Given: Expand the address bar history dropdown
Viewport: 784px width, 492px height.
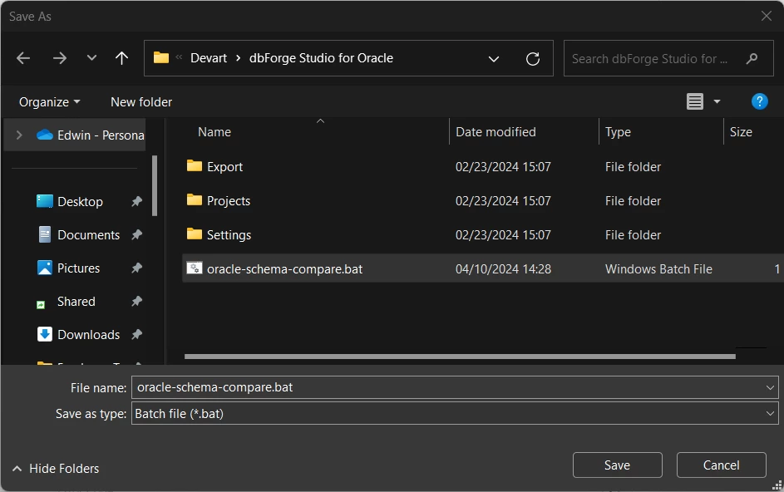Looking at the screenshot, I should [x=494, y=59].
